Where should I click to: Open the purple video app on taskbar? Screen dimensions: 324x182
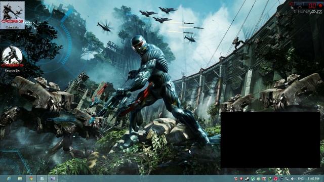[x=53, y=178]
